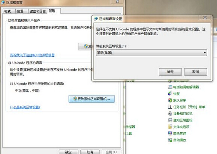Click the 欢迎屏幕和新用户帐户 group label
Image resolution: width=217 pixels, height=154 pixels.
[x=24, y=21]
